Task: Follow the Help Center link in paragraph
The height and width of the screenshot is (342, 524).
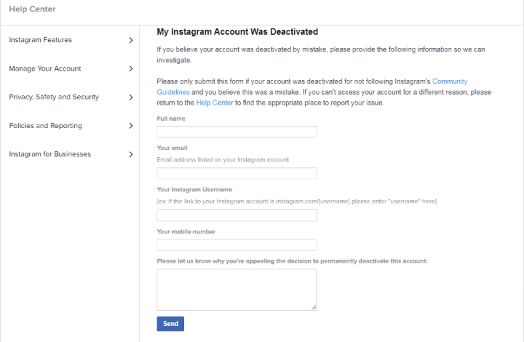Action: [x=215, y=103]
